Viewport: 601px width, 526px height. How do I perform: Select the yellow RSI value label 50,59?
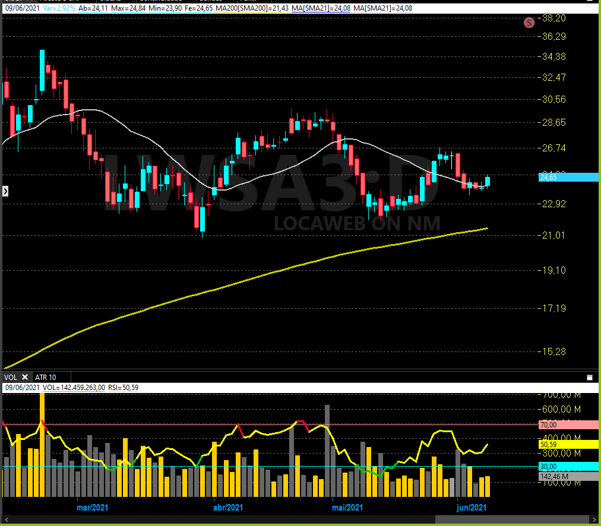(568, 443)
